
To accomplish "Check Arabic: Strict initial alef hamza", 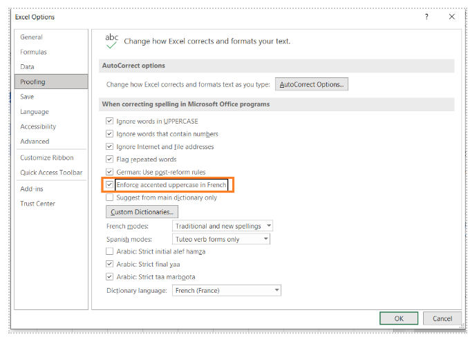I will pos(109,252).
